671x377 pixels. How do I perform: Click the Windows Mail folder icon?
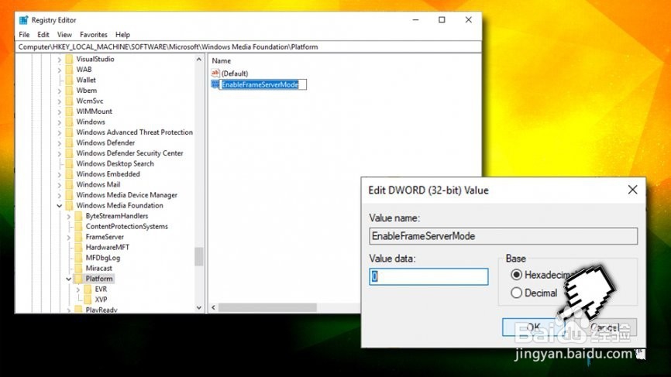69,185
